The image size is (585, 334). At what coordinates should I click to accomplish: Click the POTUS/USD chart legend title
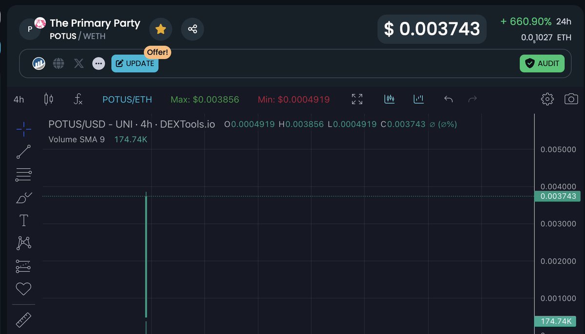(x=132, y=124)
